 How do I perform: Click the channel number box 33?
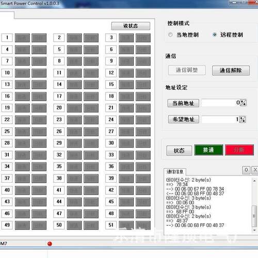click(111, 155)
